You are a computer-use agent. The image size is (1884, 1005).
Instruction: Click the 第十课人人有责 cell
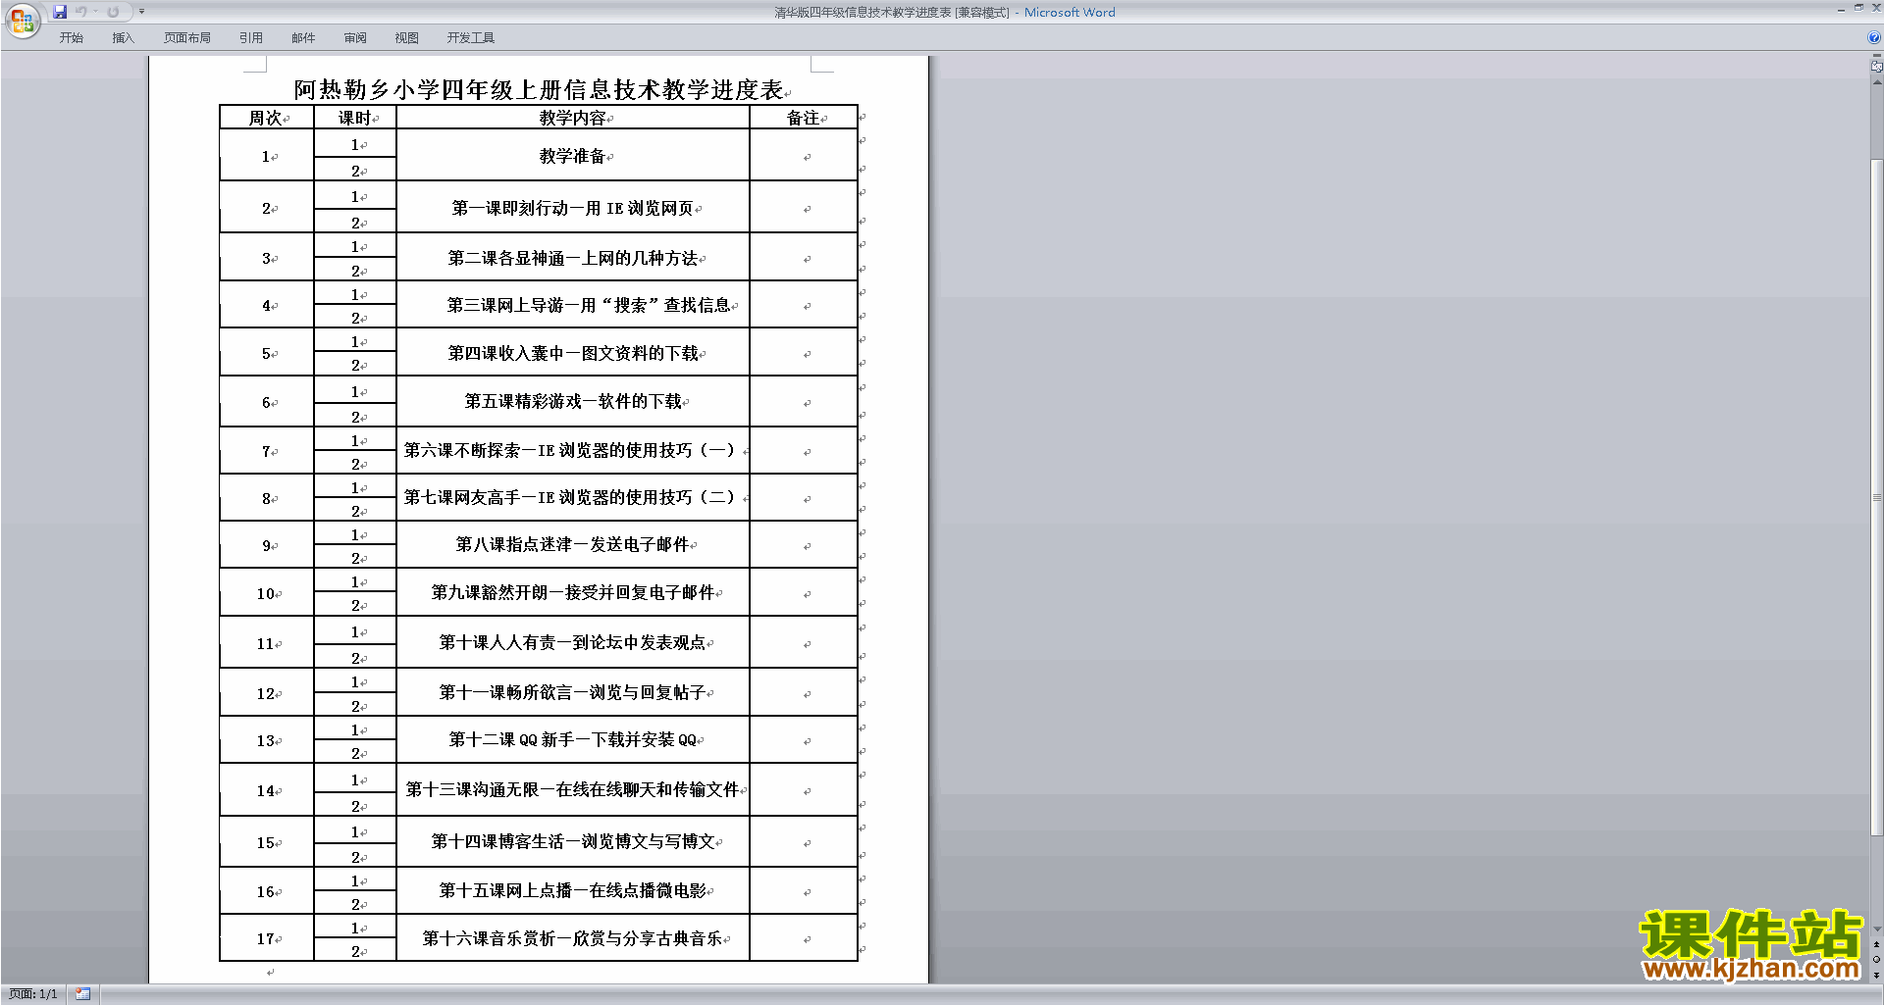click(573, 642)
